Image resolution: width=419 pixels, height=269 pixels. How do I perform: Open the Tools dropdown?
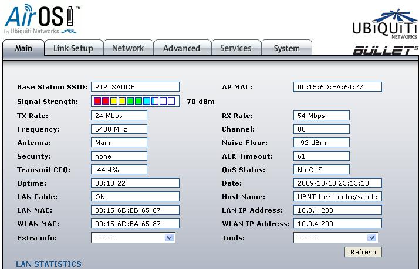335,237
